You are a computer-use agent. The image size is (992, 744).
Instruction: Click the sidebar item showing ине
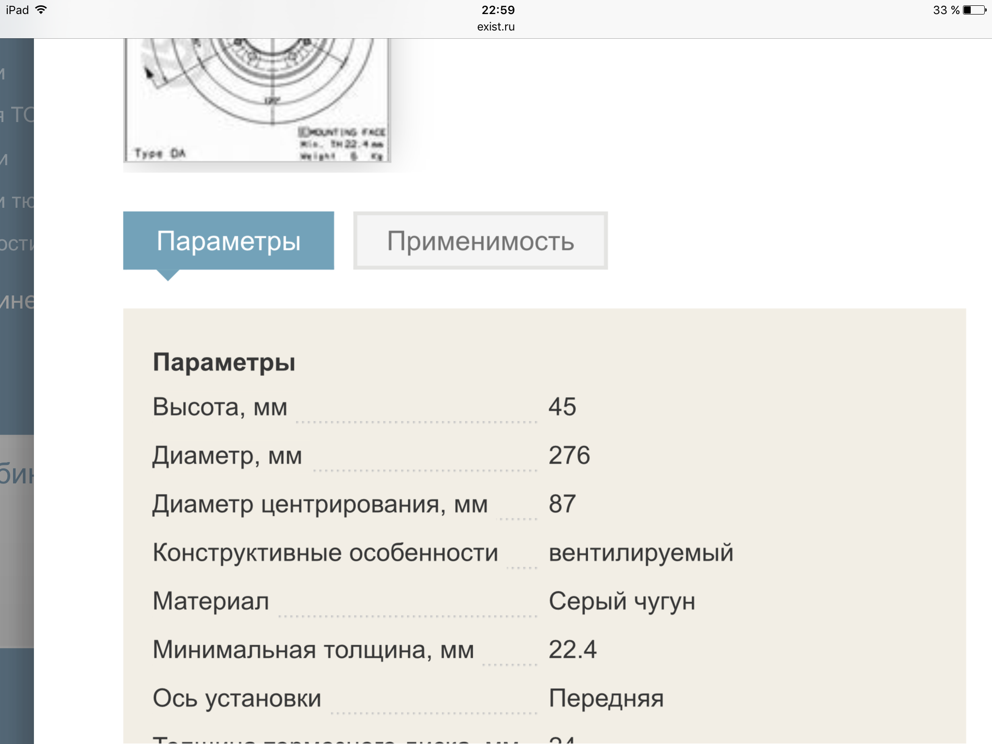17,301
